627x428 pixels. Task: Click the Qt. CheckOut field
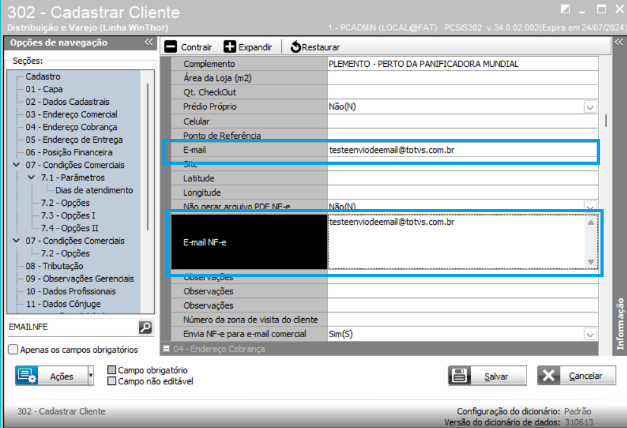pos(463,92)
